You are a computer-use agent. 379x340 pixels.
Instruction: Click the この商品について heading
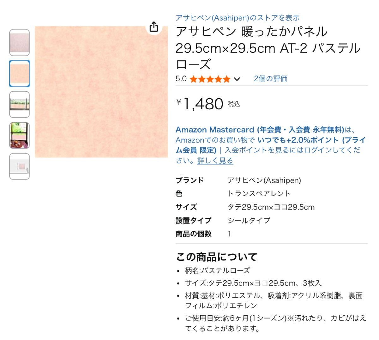click(x=217, y=257)
